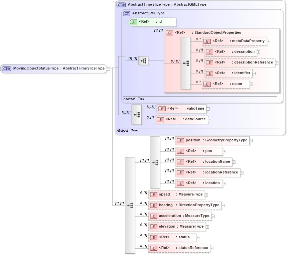Select the 'MovingObjectStatusType : AbstractTimeSliceType' label

(59, 68)
